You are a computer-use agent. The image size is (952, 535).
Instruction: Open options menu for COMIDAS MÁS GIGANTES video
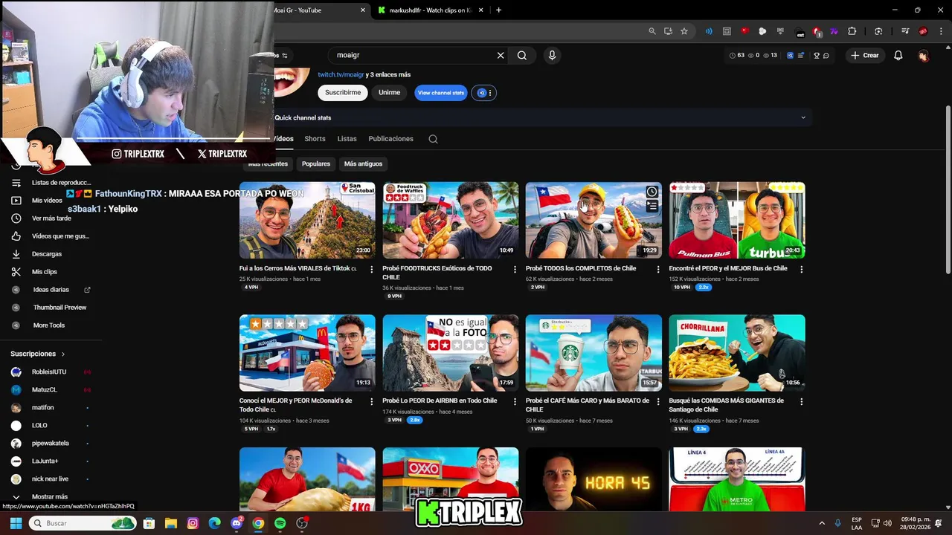pos(801,401)
